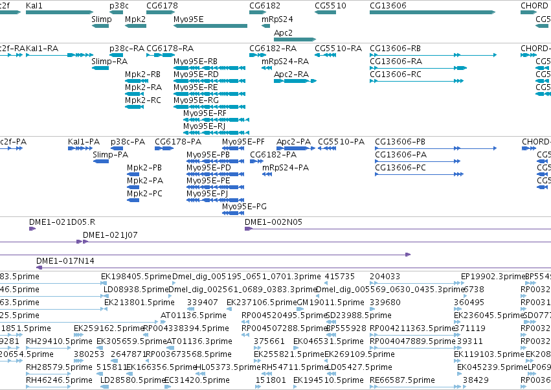
Task: Click the Myo95E-PF protein
Action: [233, 148]
